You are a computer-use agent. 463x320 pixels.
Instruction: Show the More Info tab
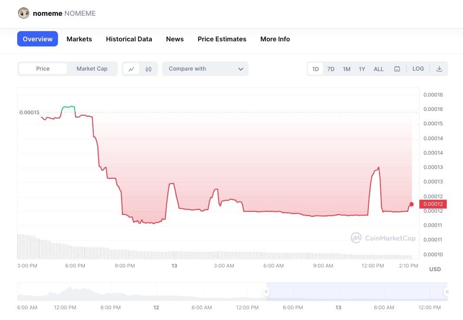click(275, 39)
